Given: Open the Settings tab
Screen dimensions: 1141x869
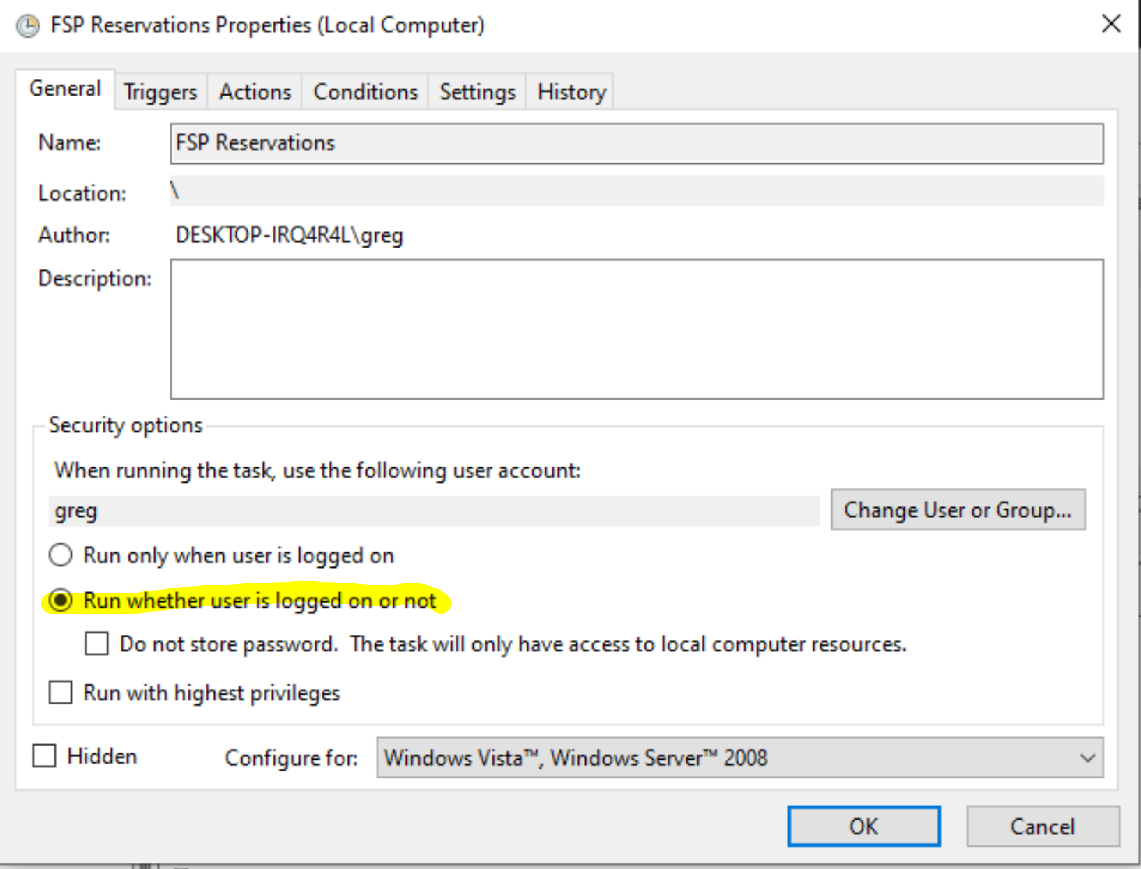Looking at the screenshot, I should click(477, 92).
